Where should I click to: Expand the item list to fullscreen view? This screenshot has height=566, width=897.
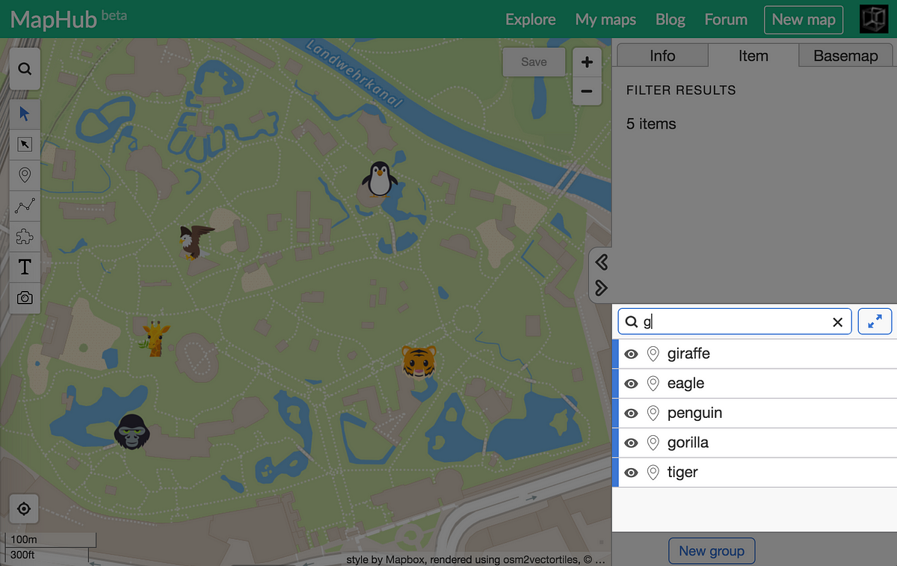875,322
